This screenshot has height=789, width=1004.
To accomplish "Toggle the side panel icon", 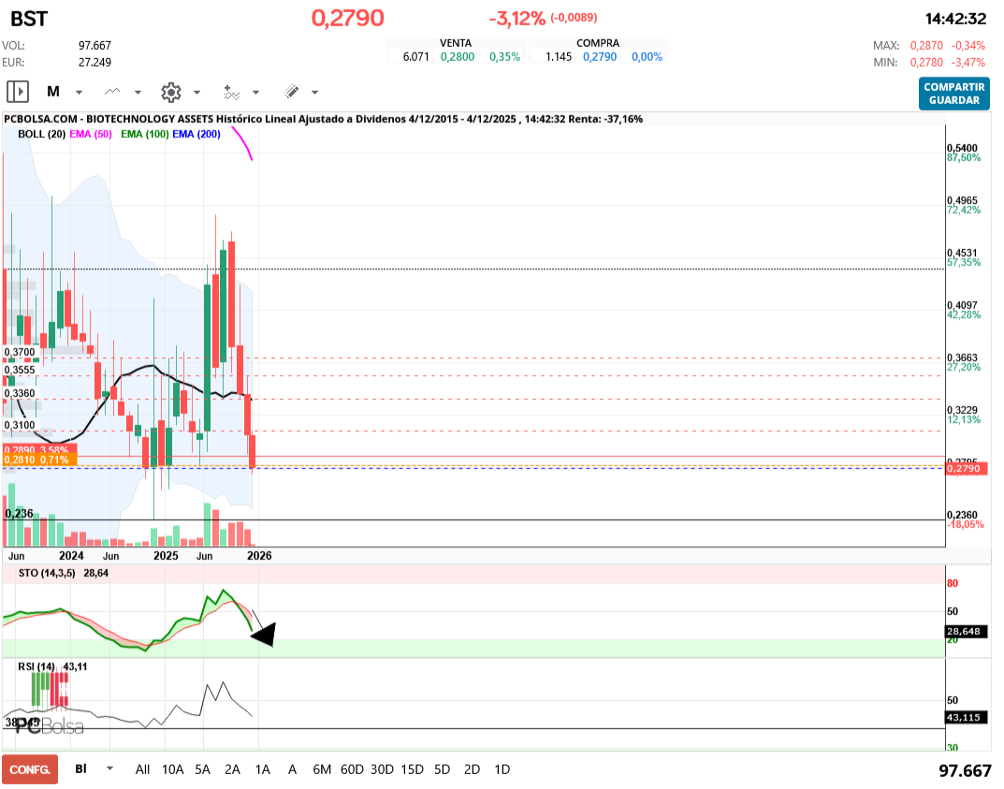I will tap(18, 92).
